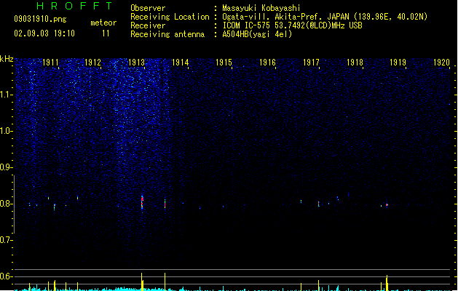This screenshot has width=458, height=291.
Task: Click the Receiving antenna label
Action: pos(167,34)
